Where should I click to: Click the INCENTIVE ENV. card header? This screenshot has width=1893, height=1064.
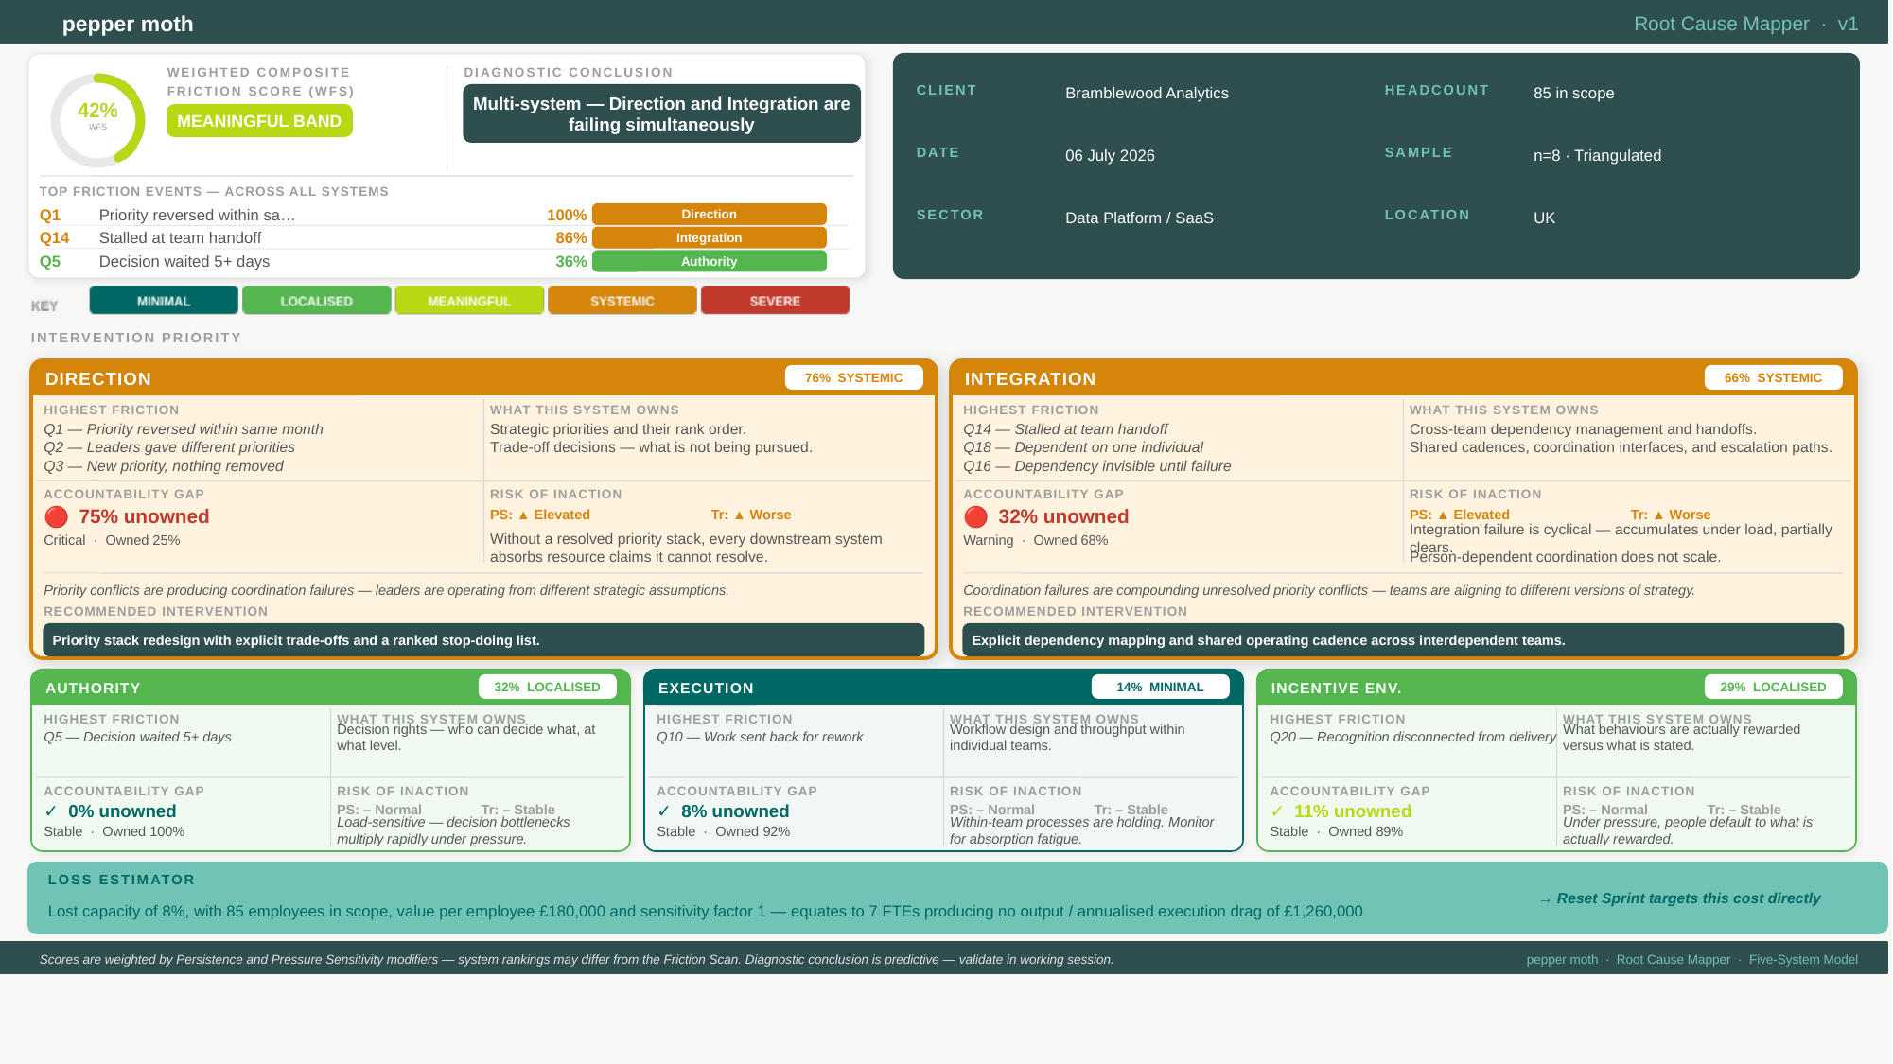point(1556,688)
